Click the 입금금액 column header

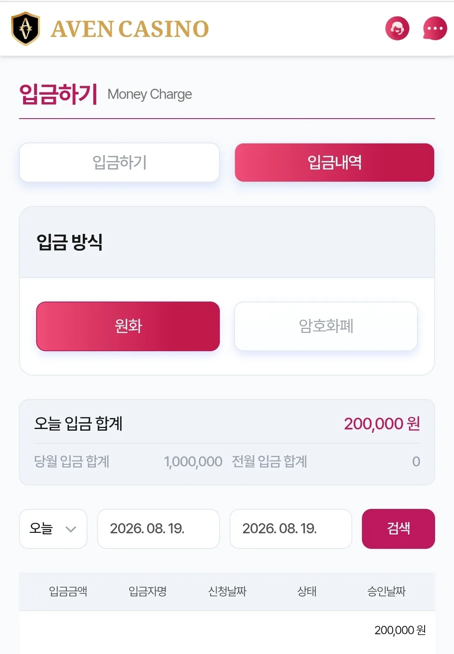coord(68,591)
